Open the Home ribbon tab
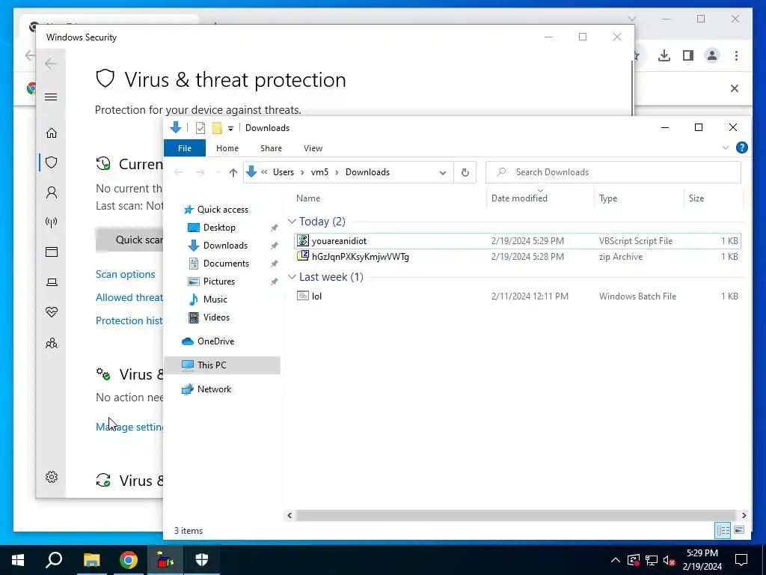This screenshot has width=766, height=575. [x=227, y=148]
